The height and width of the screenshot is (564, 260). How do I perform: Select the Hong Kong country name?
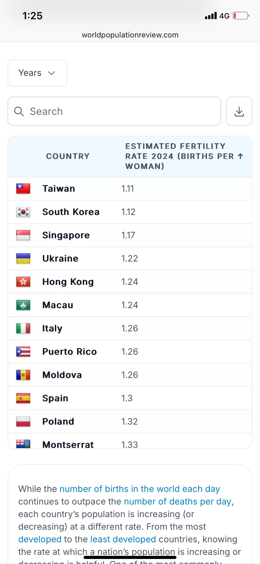tap(68, 282)
